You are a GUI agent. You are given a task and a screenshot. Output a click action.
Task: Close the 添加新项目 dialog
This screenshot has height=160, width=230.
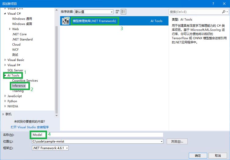click(224, 4)
